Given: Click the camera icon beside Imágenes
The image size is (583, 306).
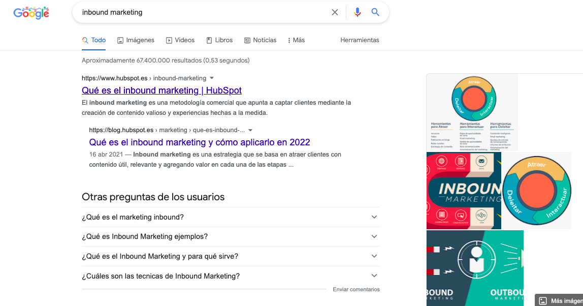Looking at the screenshot, I should click(x=119, y=40).
